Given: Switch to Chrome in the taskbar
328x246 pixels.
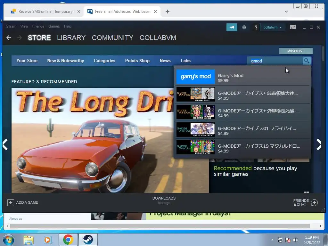Looking at the screenshot, I should pyautogui.click(x=68, y=240).
